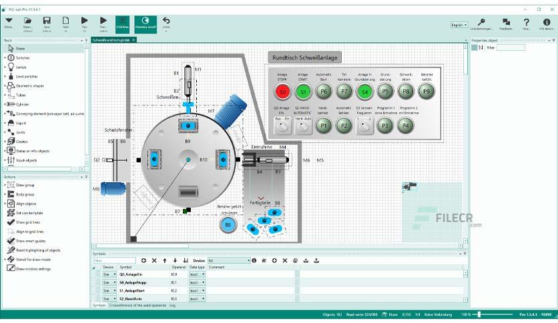The height and width of the screenshot is (323, 558).
Task: Open the More dropdown in the toolbar
Action: point(9,21)
